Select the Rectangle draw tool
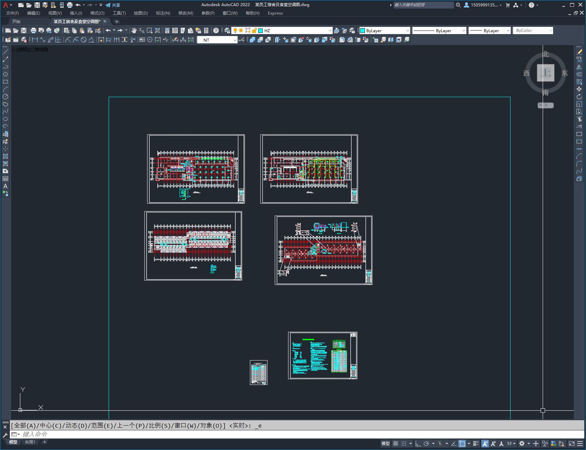Image resolution: width=586 pixels, height=450 pixels. click(5, 82)
